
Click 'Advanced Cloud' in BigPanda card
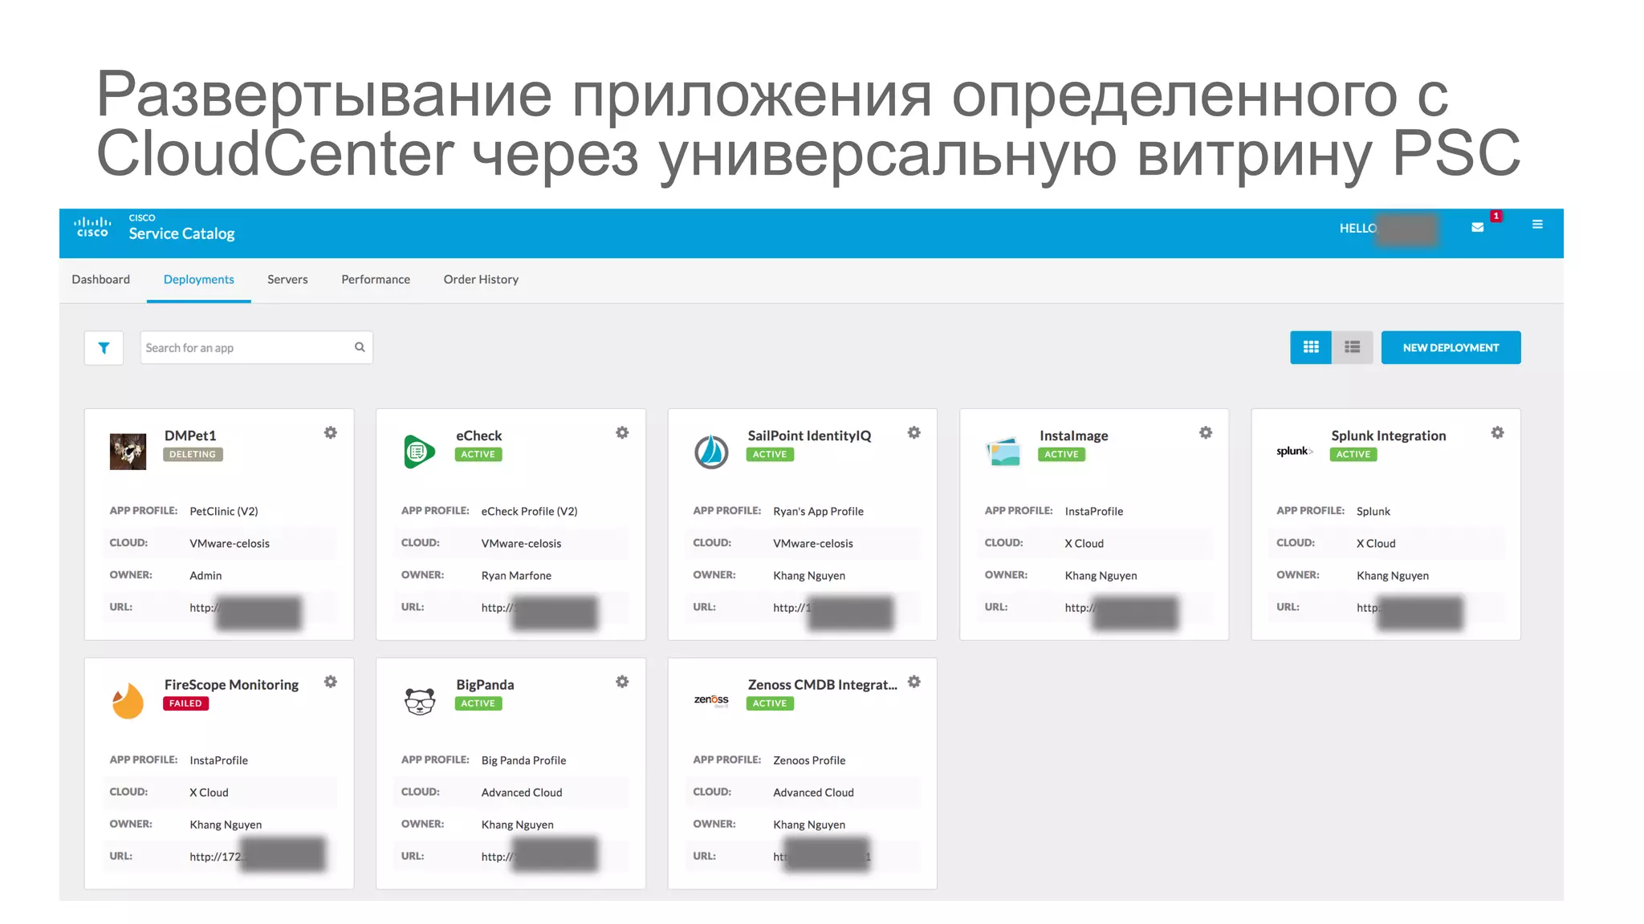point(522,792)
